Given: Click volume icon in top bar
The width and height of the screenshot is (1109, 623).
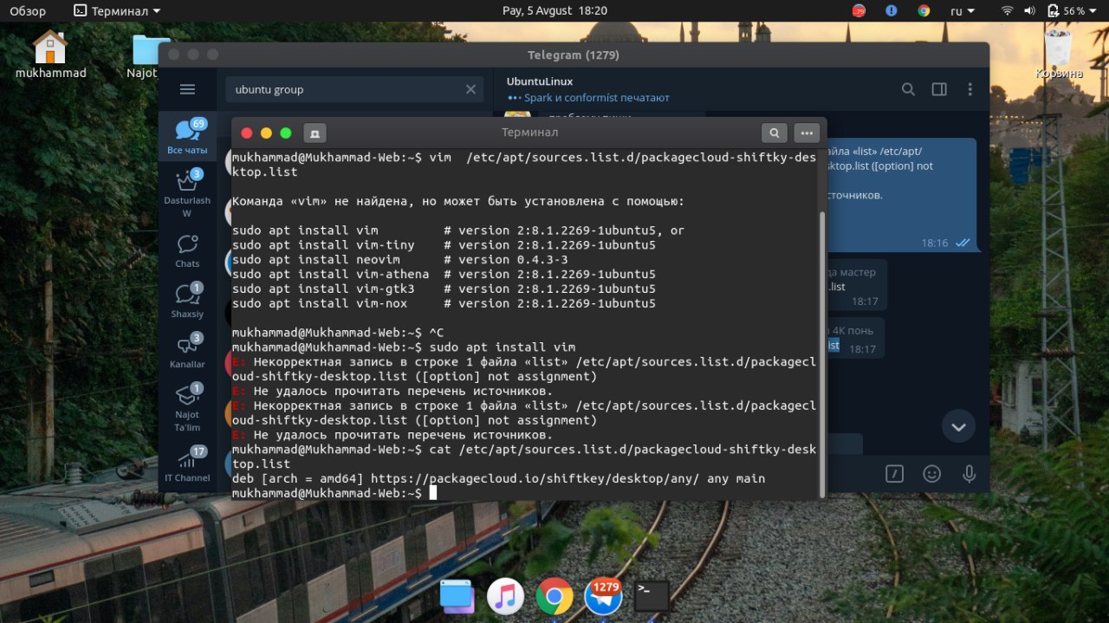Looking at the screenshot, I should pos(1030,11).
